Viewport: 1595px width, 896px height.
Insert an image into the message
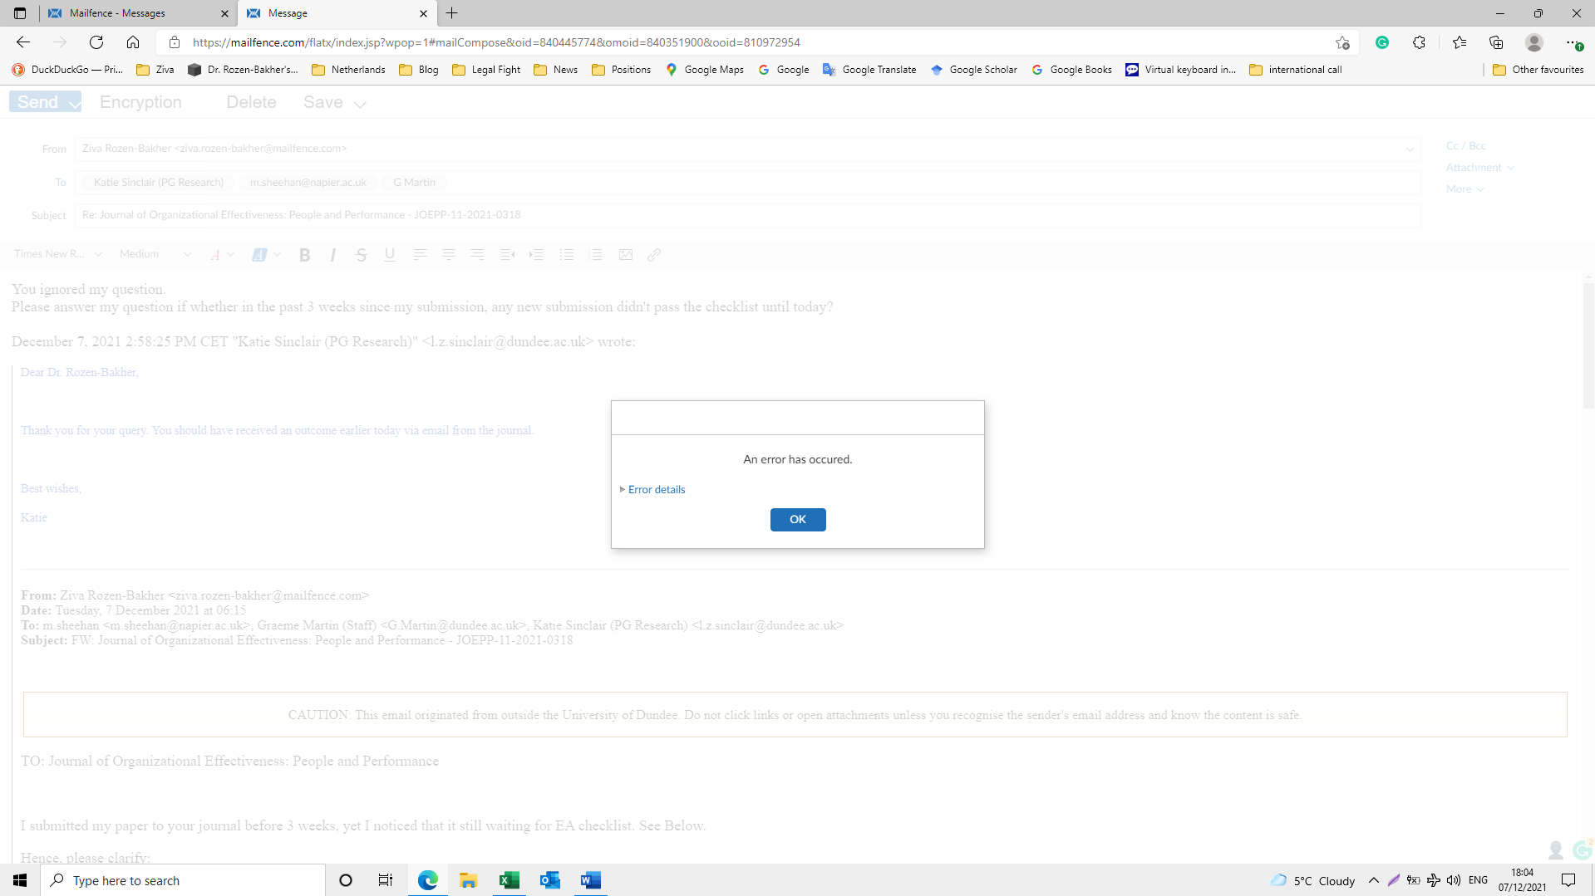[626, 254]
